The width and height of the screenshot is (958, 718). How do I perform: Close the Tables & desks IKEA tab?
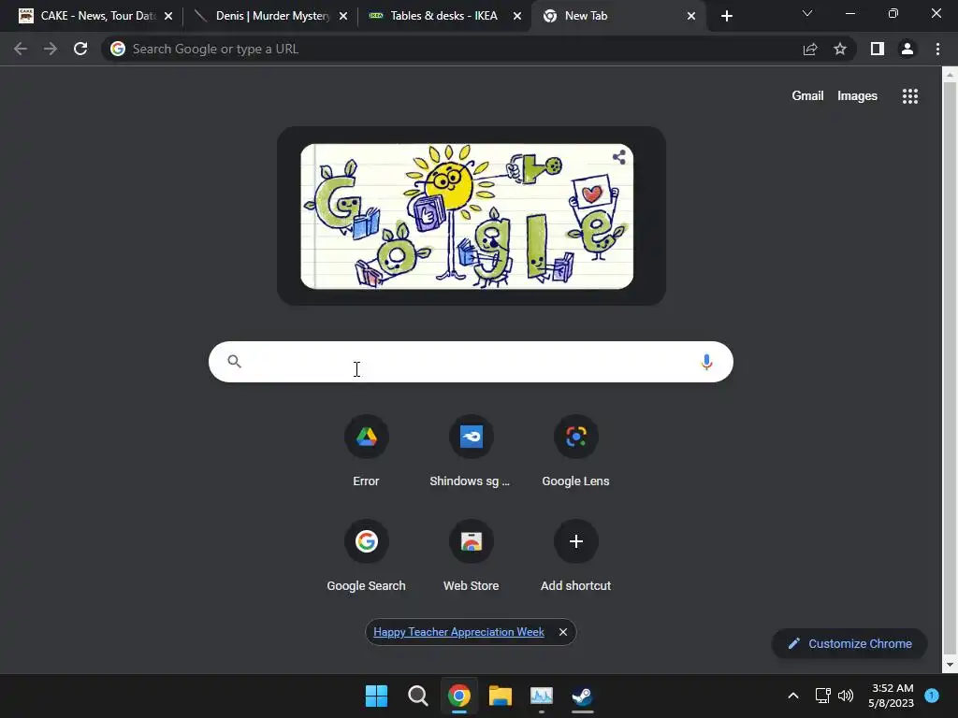pyautogui.click(x=517, y=16)
